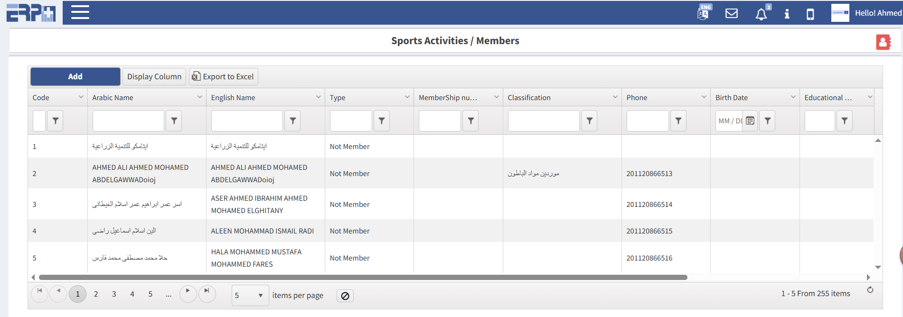Open the items per page dropdown
The image size is (903, 317).
pyautogui.click(x=250, y=296)
